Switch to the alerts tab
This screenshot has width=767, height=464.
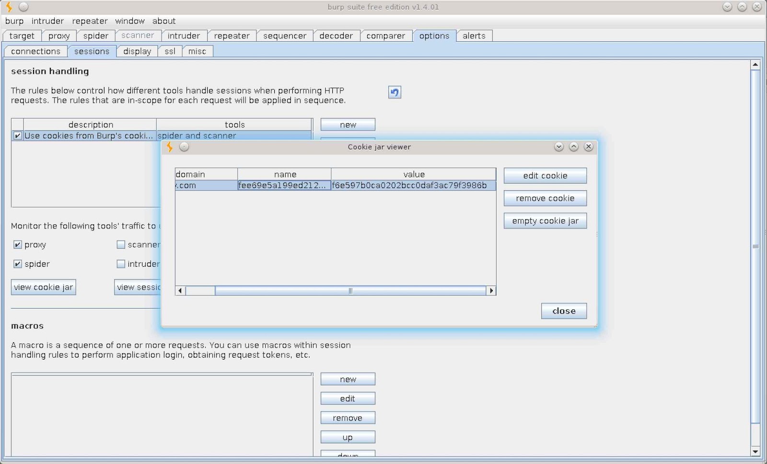click(x=474, y=36)
